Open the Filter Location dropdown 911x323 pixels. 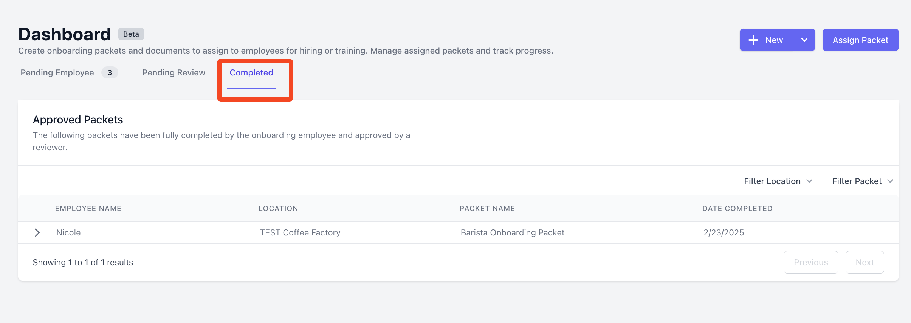click(x=778, y=181)
